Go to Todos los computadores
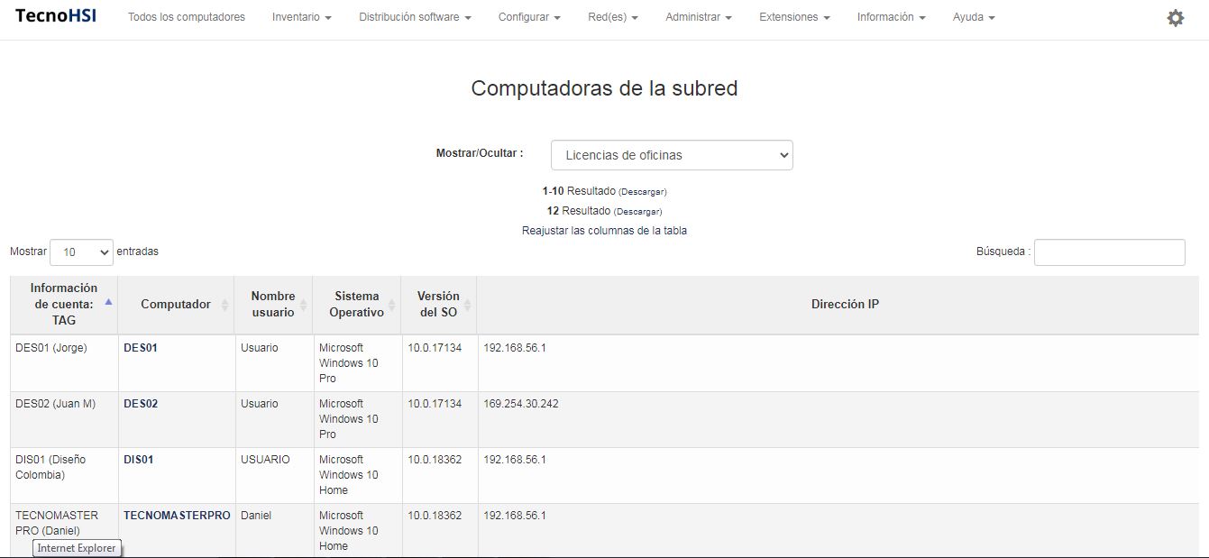 tap(187, 17)
